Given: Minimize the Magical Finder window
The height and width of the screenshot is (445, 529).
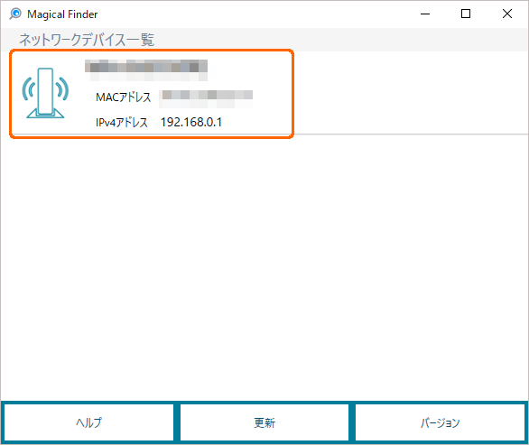Looking at the screenshot, I should pos(425,14).
